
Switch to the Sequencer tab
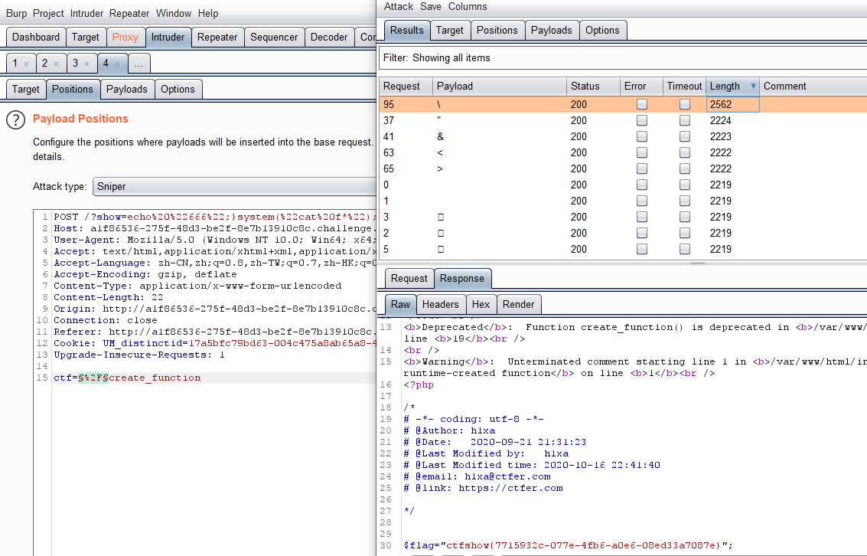pyautogui.click(x=274, y=37)
